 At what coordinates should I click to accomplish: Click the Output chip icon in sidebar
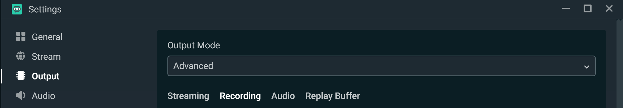click(21, 76)
